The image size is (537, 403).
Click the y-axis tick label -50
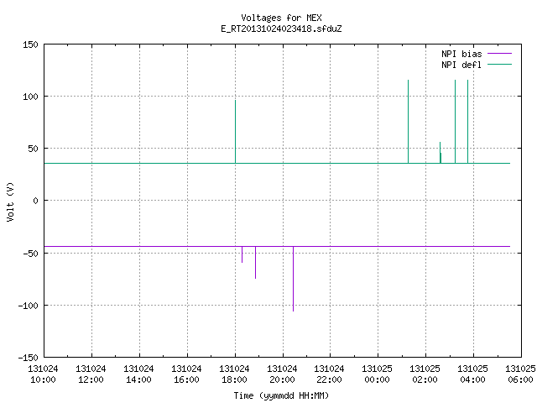coord(30,254)
